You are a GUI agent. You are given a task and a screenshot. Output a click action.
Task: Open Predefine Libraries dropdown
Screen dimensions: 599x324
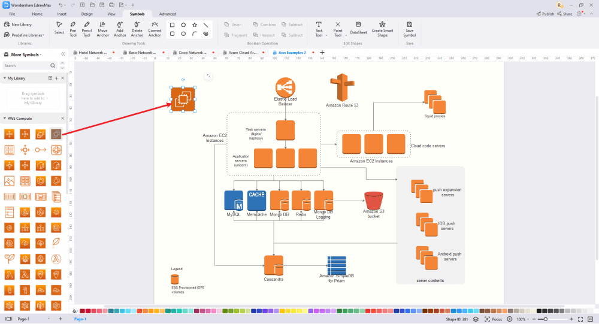point(24,35)
